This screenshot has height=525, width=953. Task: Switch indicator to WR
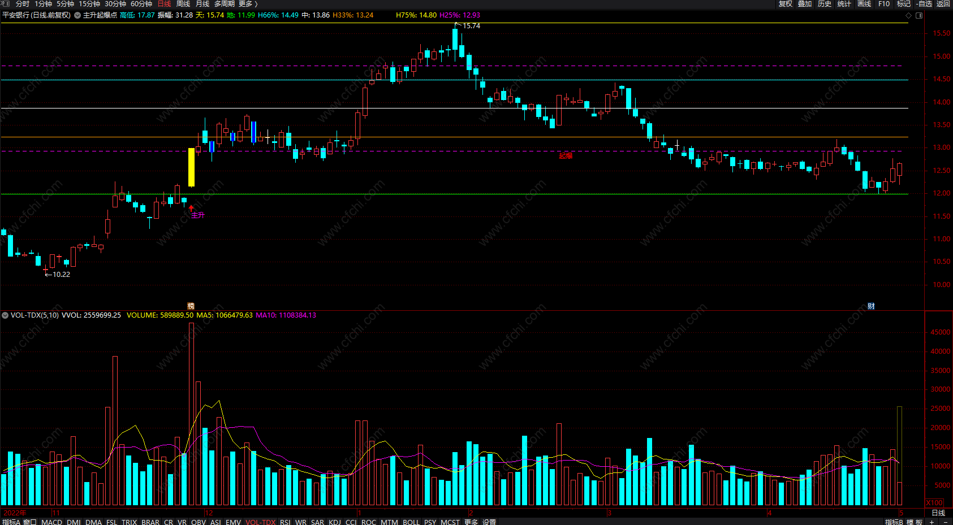coord(301,522)
